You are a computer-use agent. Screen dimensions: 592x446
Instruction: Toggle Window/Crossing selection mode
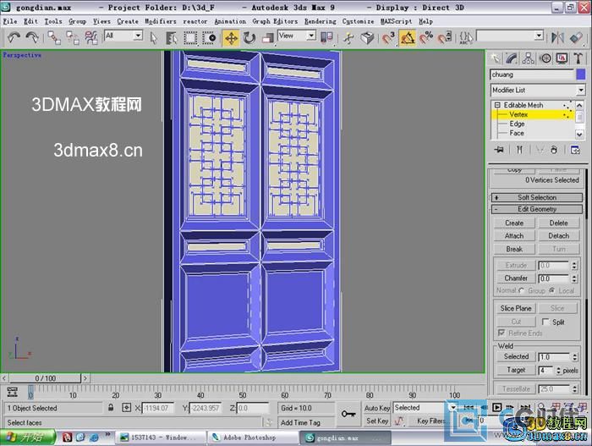(x=209, y=37)
